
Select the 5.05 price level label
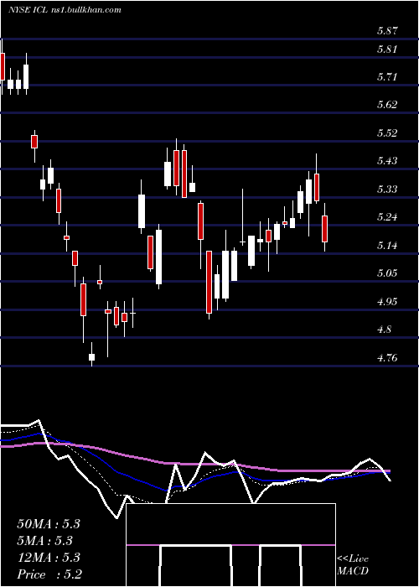387,273
